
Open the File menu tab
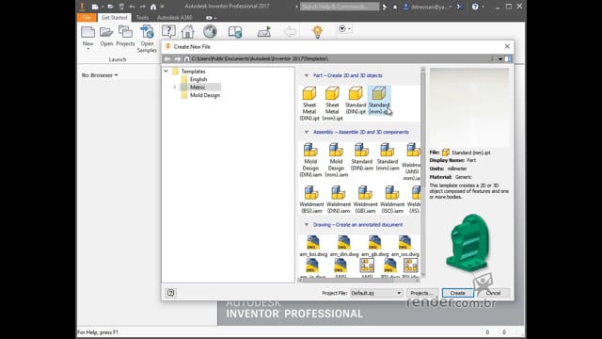(87, 18)
